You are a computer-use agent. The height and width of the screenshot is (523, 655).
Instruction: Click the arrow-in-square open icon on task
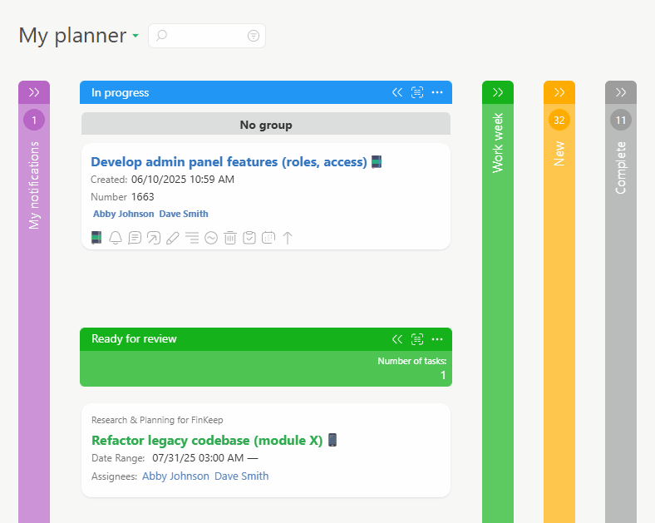tap(154, 238)
